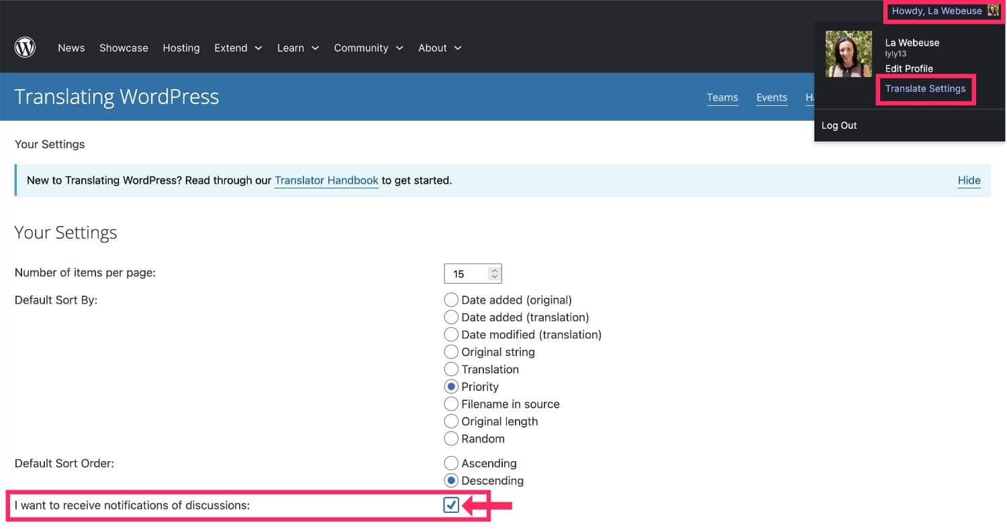This screenshot has height=529, width=1007.
Task: Click the WordPress logo icon
Action: (x=25, y=48)
